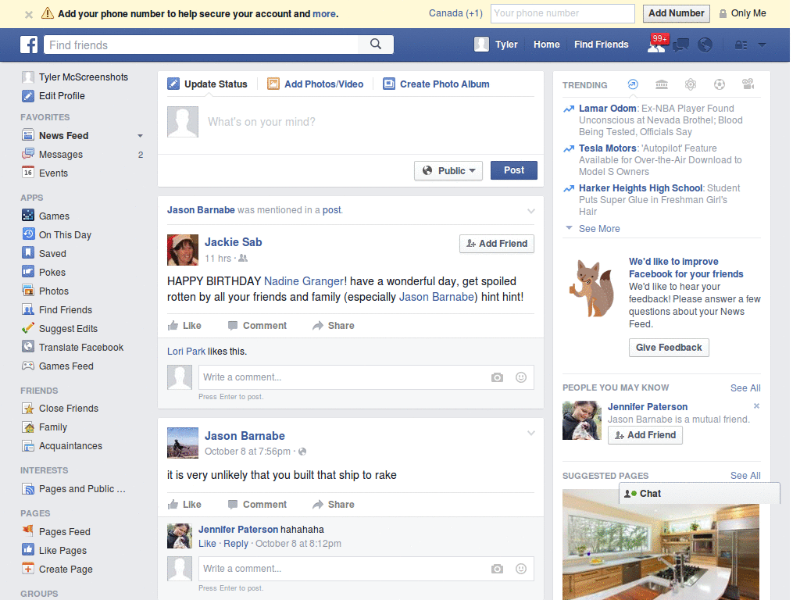Open the messages chat bubbles icon

pos(680,45)
